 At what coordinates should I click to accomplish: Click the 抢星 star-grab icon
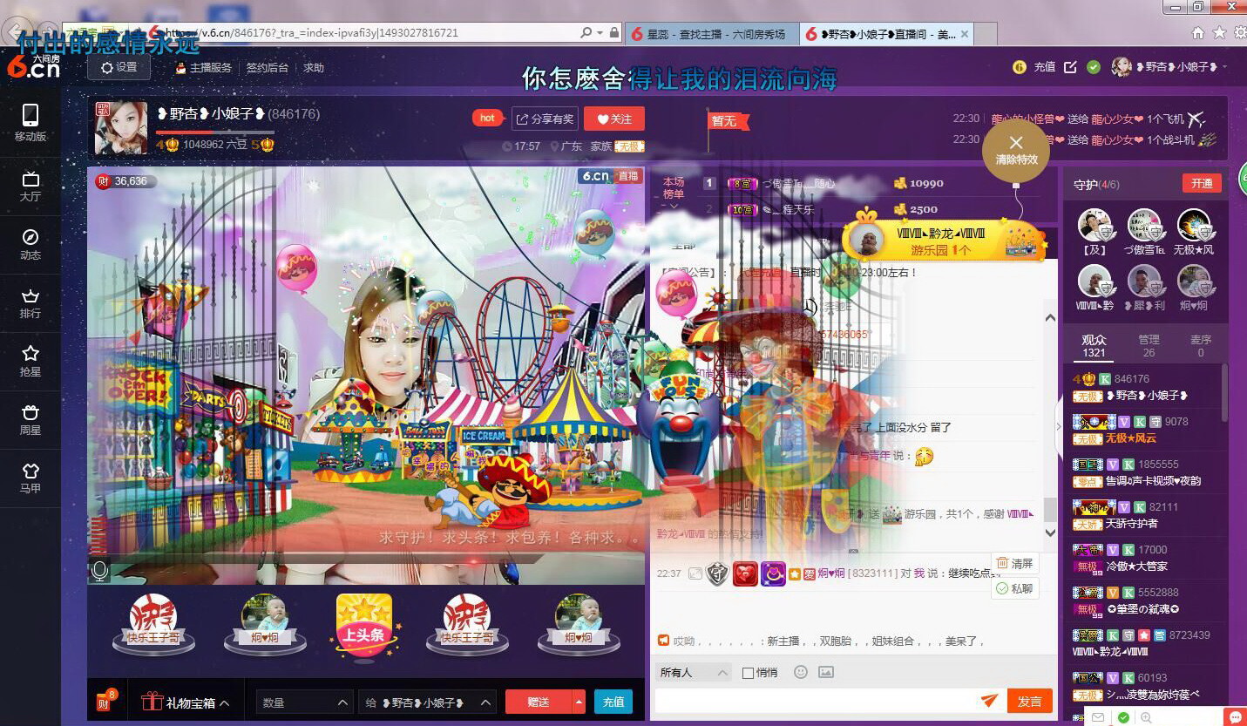[x=30, y=362]
